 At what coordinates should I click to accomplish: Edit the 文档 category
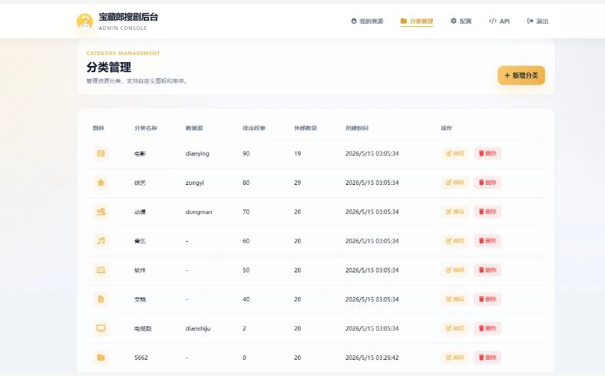[455, 299]
